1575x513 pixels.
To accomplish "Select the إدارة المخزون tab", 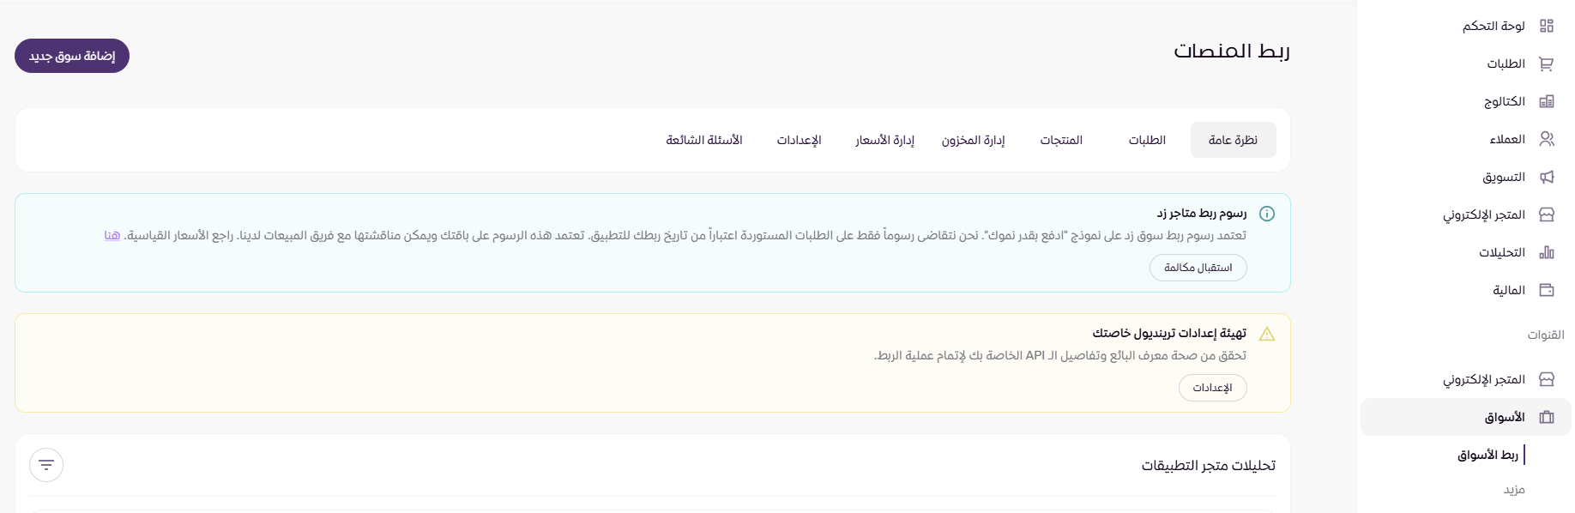I will (973, 140).
